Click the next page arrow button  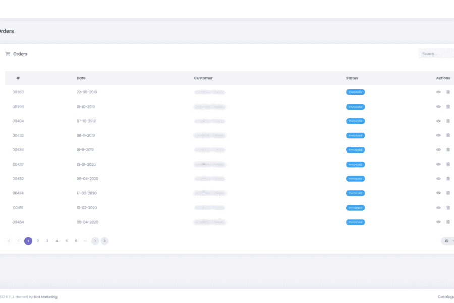95,241
